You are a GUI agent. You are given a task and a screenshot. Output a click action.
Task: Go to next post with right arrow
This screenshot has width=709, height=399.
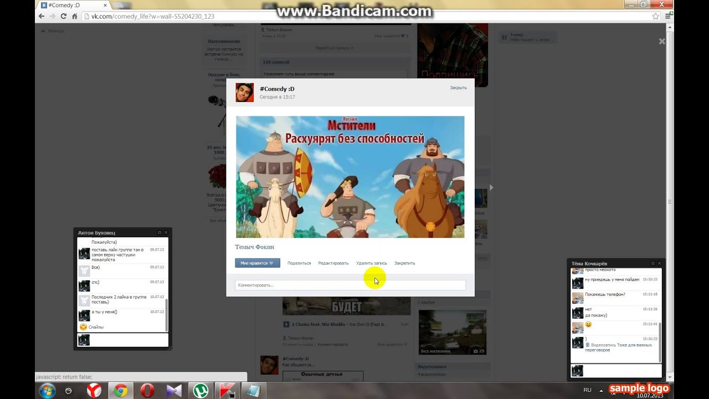pos(491,187)
